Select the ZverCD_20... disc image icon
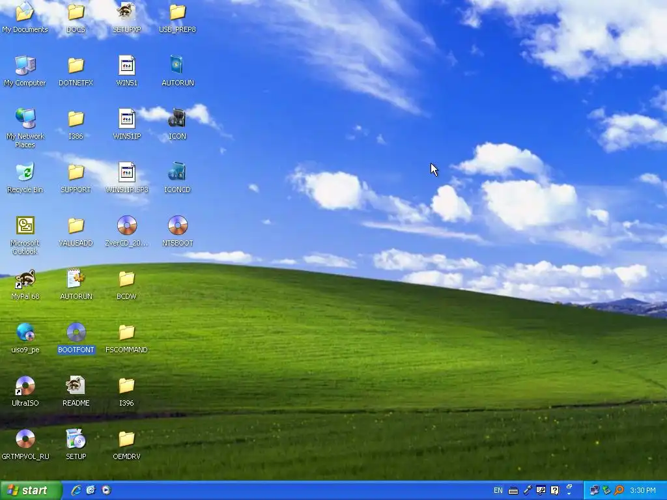Image resolution: width=667 pixels, height=500 pixels. click(126, 231)
